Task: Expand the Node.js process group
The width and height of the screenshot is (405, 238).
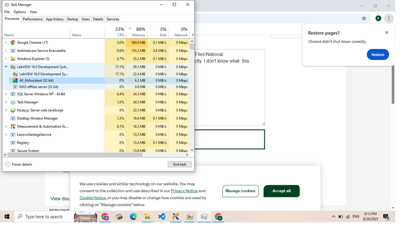Action: (x=6, y=110)
